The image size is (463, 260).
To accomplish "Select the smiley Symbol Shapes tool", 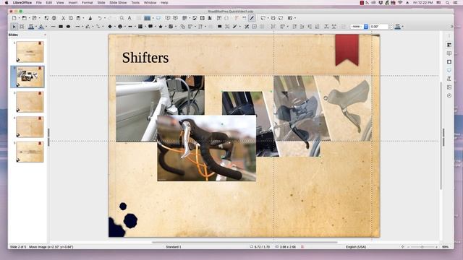I will [x=120, y=27].
